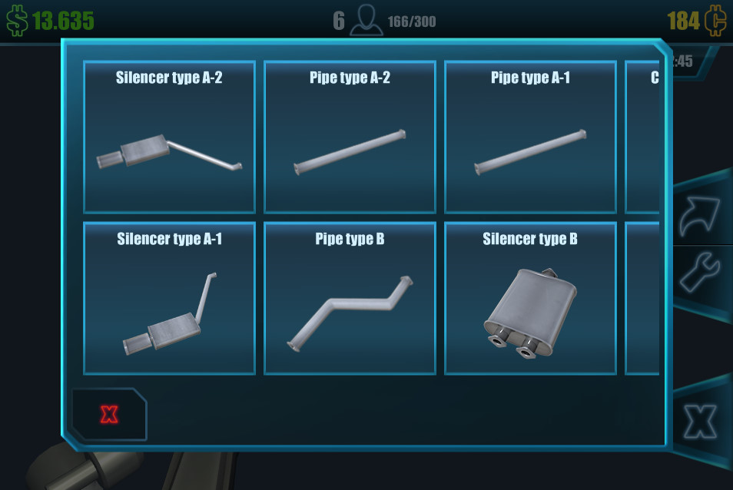Choose the Pipe type A-2 part
The height and width of the screenshot is (490, 733).
click(350, 137)
